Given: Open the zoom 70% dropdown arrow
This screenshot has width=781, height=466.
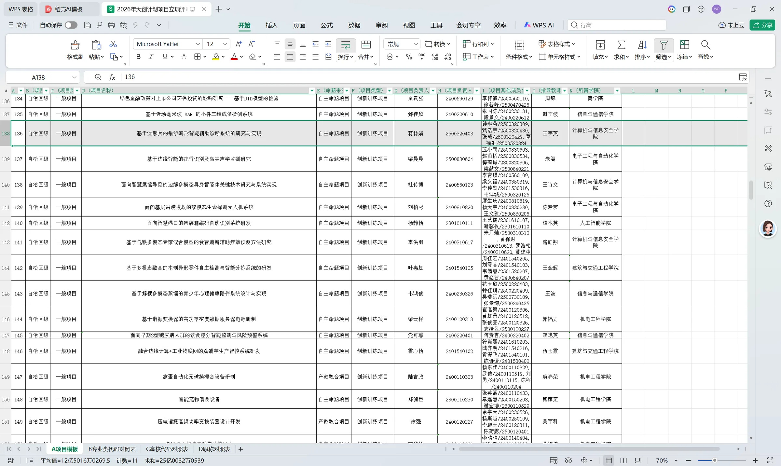Looking at the screenshot, I should pyautogui.click(x=676, y=460).
